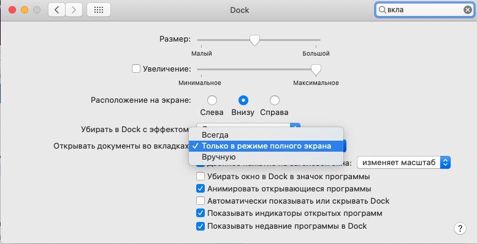Choose 'Вручную' from the popup menu
The image size is (477, 244).
pos(266,157)
